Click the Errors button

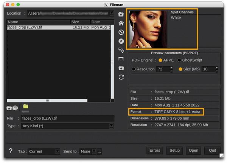tap(155, 151)
